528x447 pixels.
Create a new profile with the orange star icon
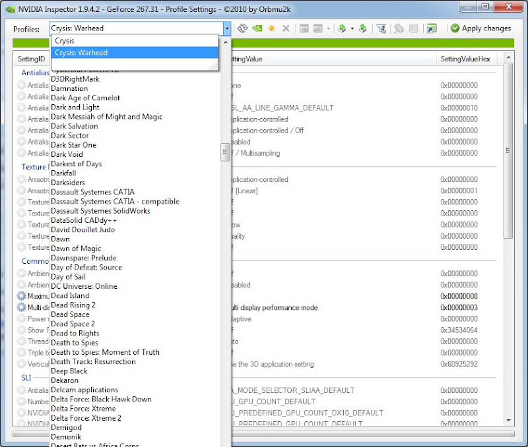click(272, 28)
